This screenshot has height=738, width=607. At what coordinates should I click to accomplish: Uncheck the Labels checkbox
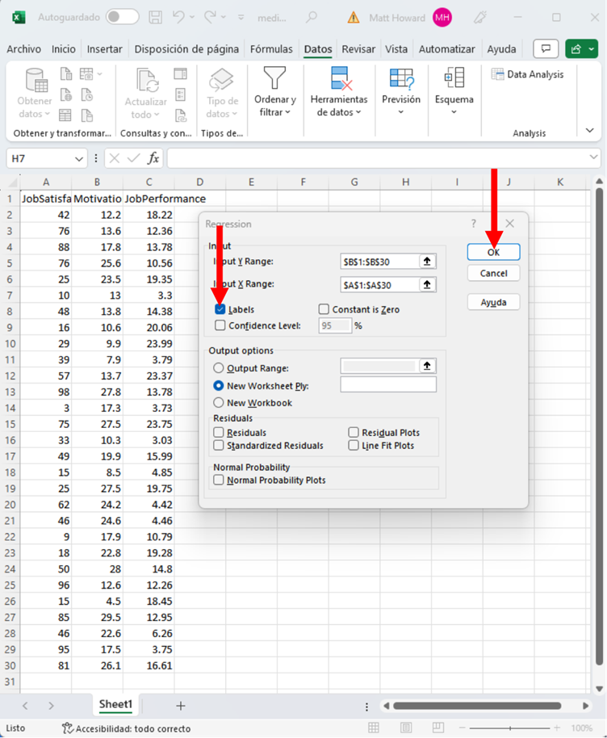[x=220, y=309]
